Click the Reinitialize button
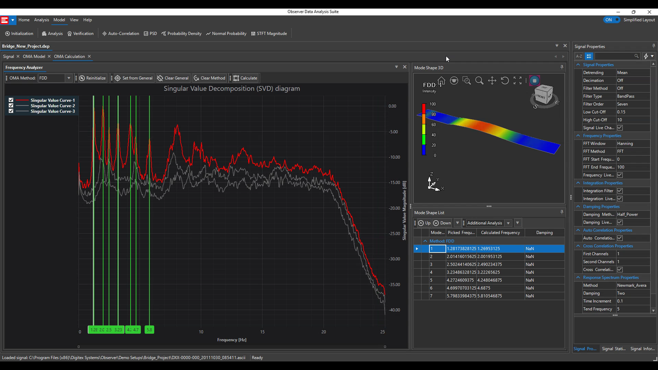The height and width of the screenshot is (370, 658). [x=93, y=78]
